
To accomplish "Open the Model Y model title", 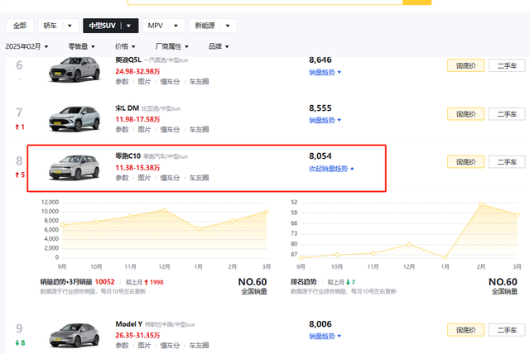I will pos(129,324).
